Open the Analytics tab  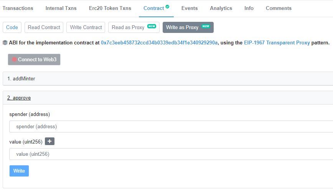221,8
